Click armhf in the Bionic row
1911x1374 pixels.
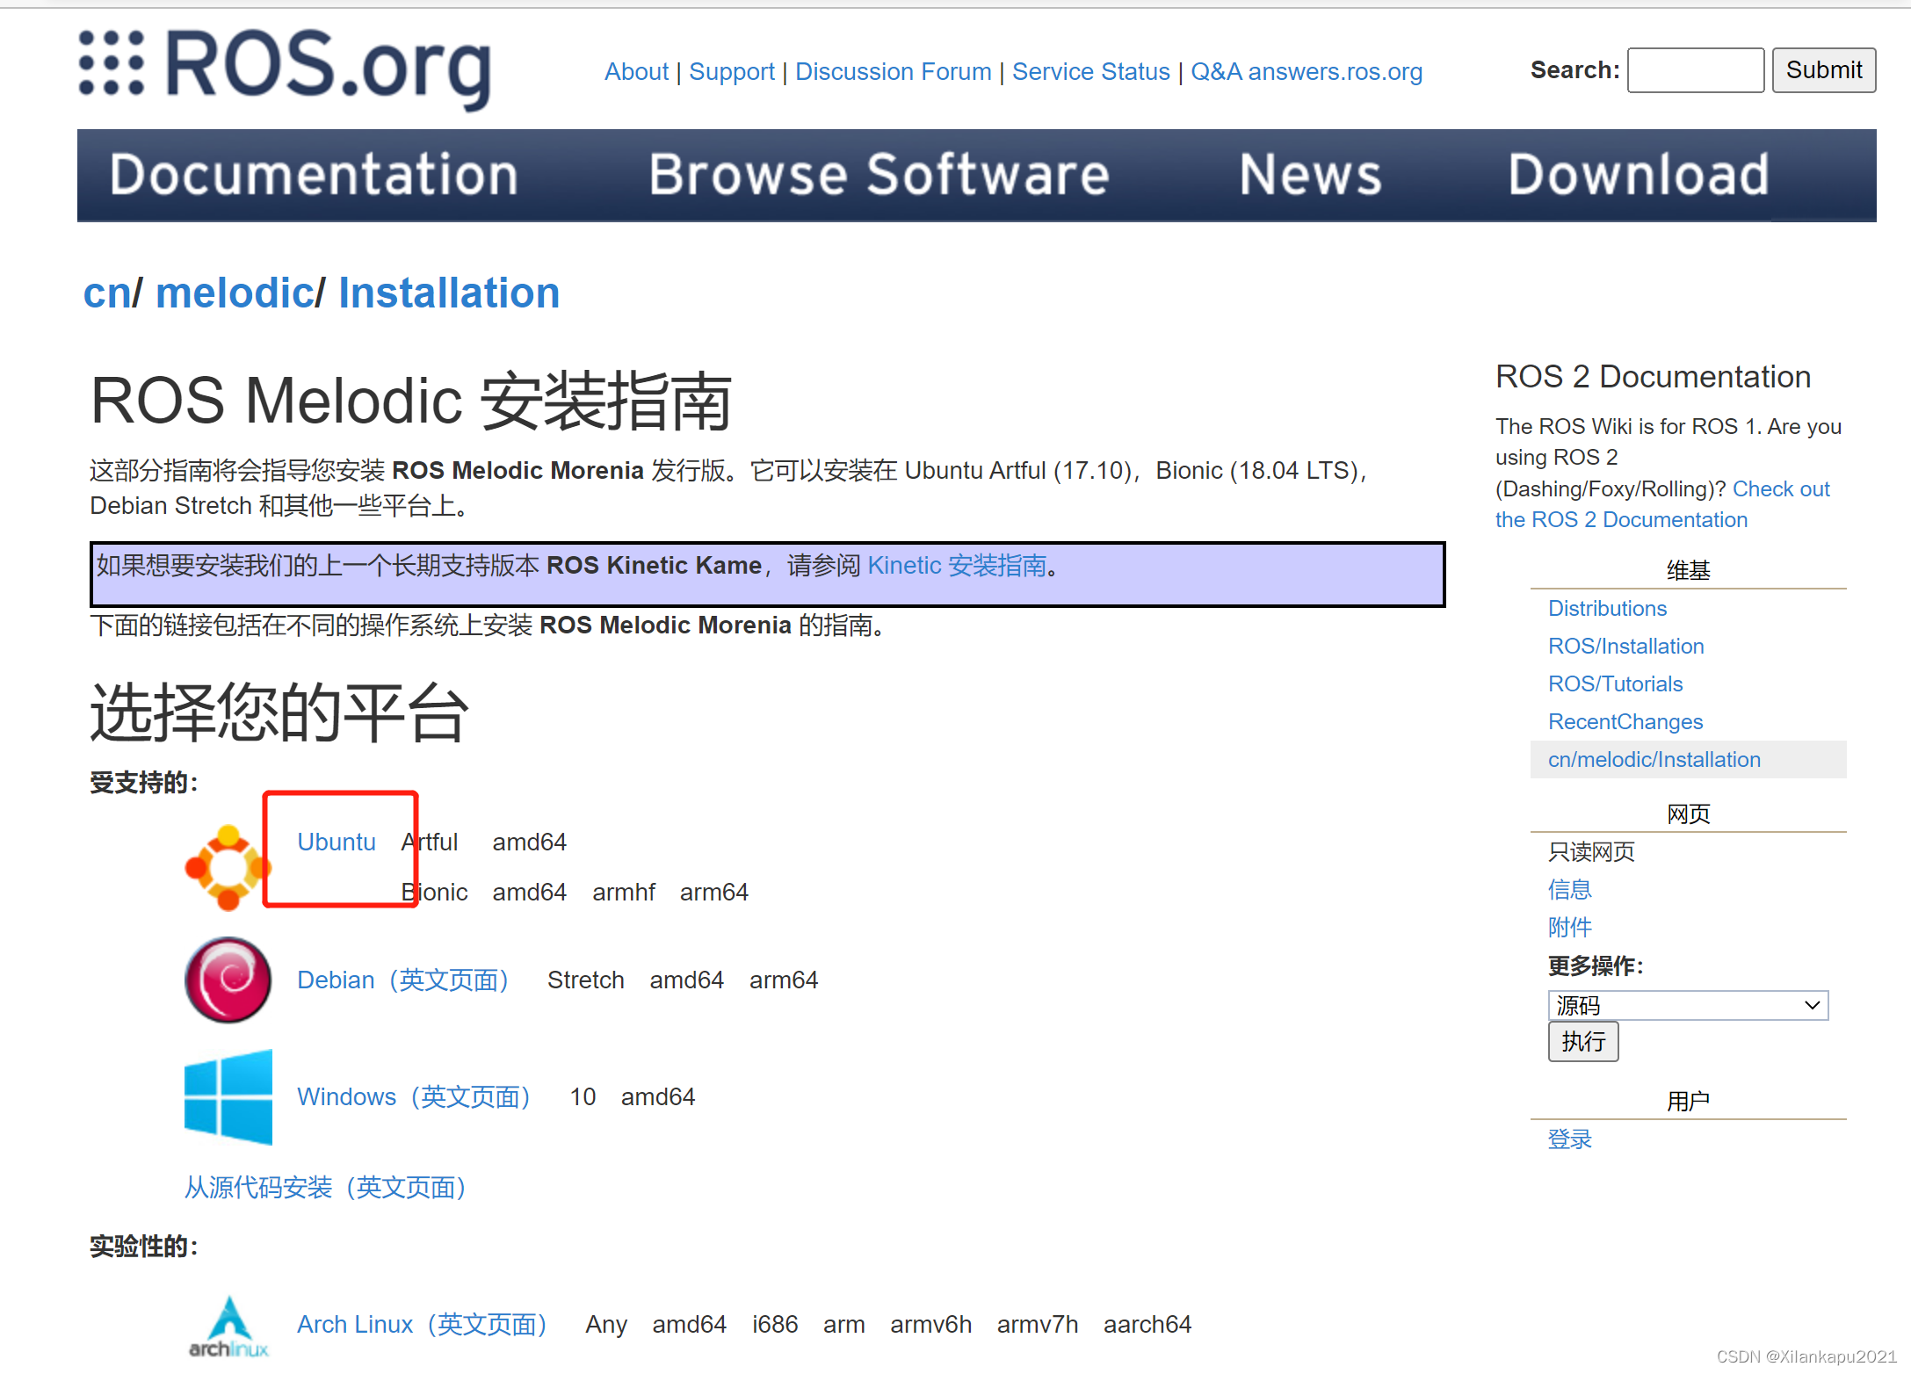(x=624, y=892)
